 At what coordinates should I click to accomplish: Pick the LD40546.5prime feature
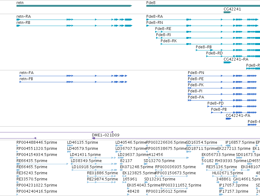point(131,142)
